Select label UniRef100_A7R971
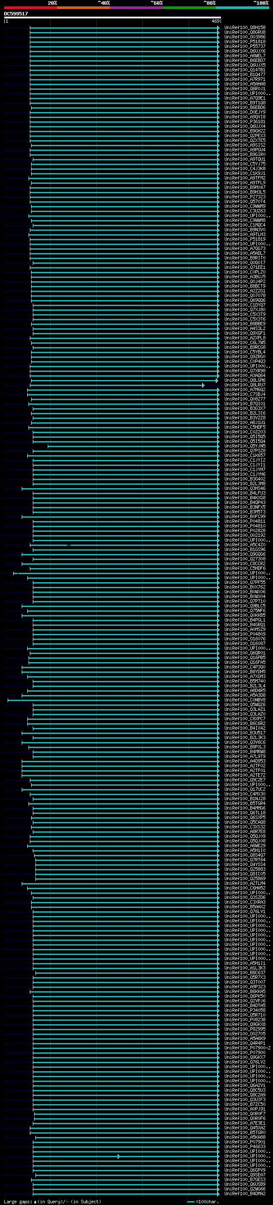This screenshot has height=1205, width=273. click(244, 79)
